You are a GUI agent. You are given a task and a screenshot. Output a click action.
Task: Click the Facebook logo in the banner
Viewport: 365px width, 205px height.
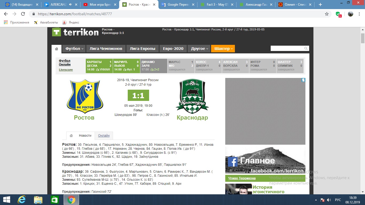coord(233,162)
